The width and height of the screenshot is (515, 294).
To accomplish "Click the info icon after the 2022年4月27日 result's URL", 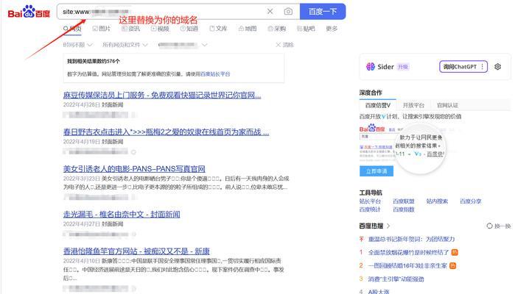I will click(133, 234).
